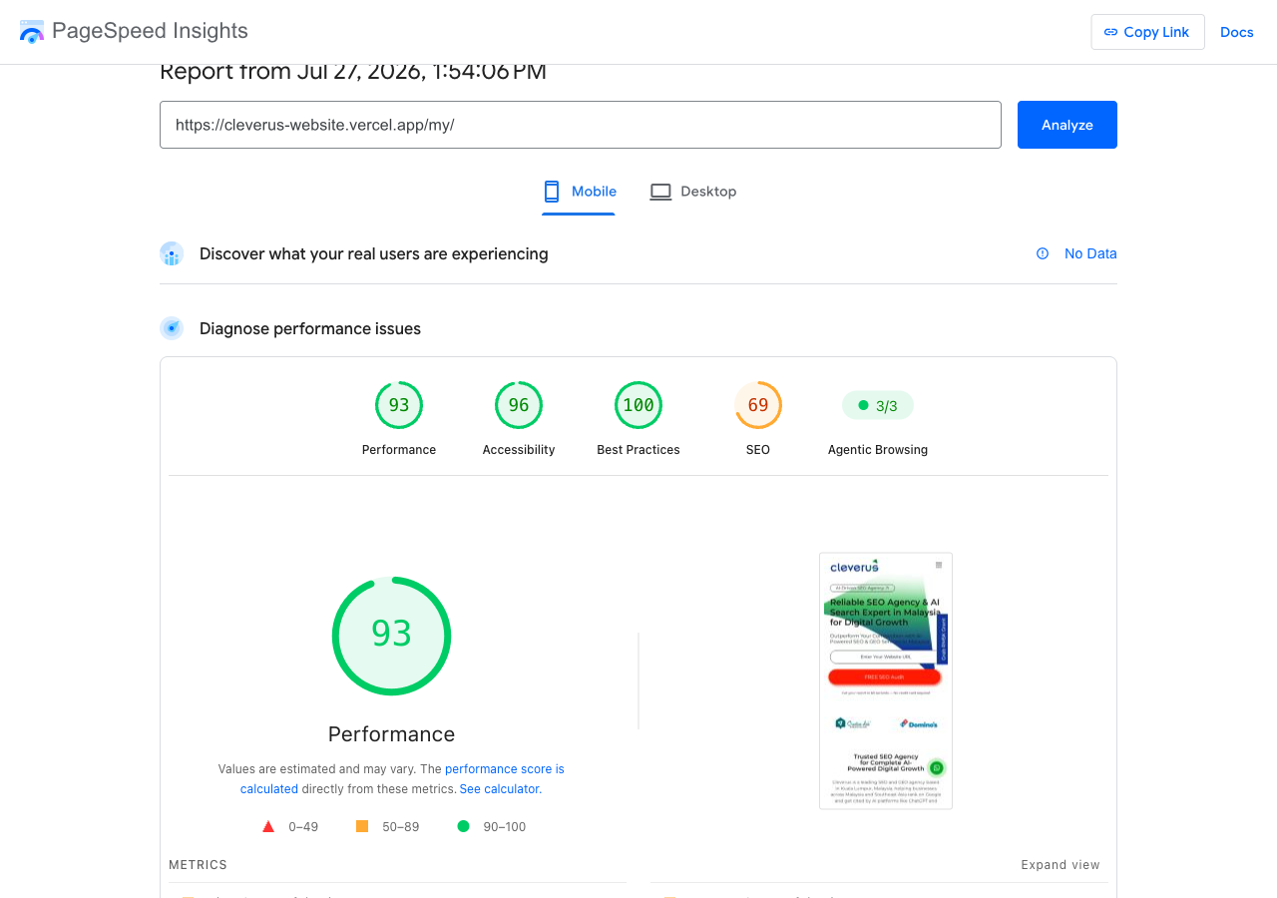Click the real users experience icon
The width and height of the screenshot is (1277, 898).
pyautogui.click(x=172, y=253)
